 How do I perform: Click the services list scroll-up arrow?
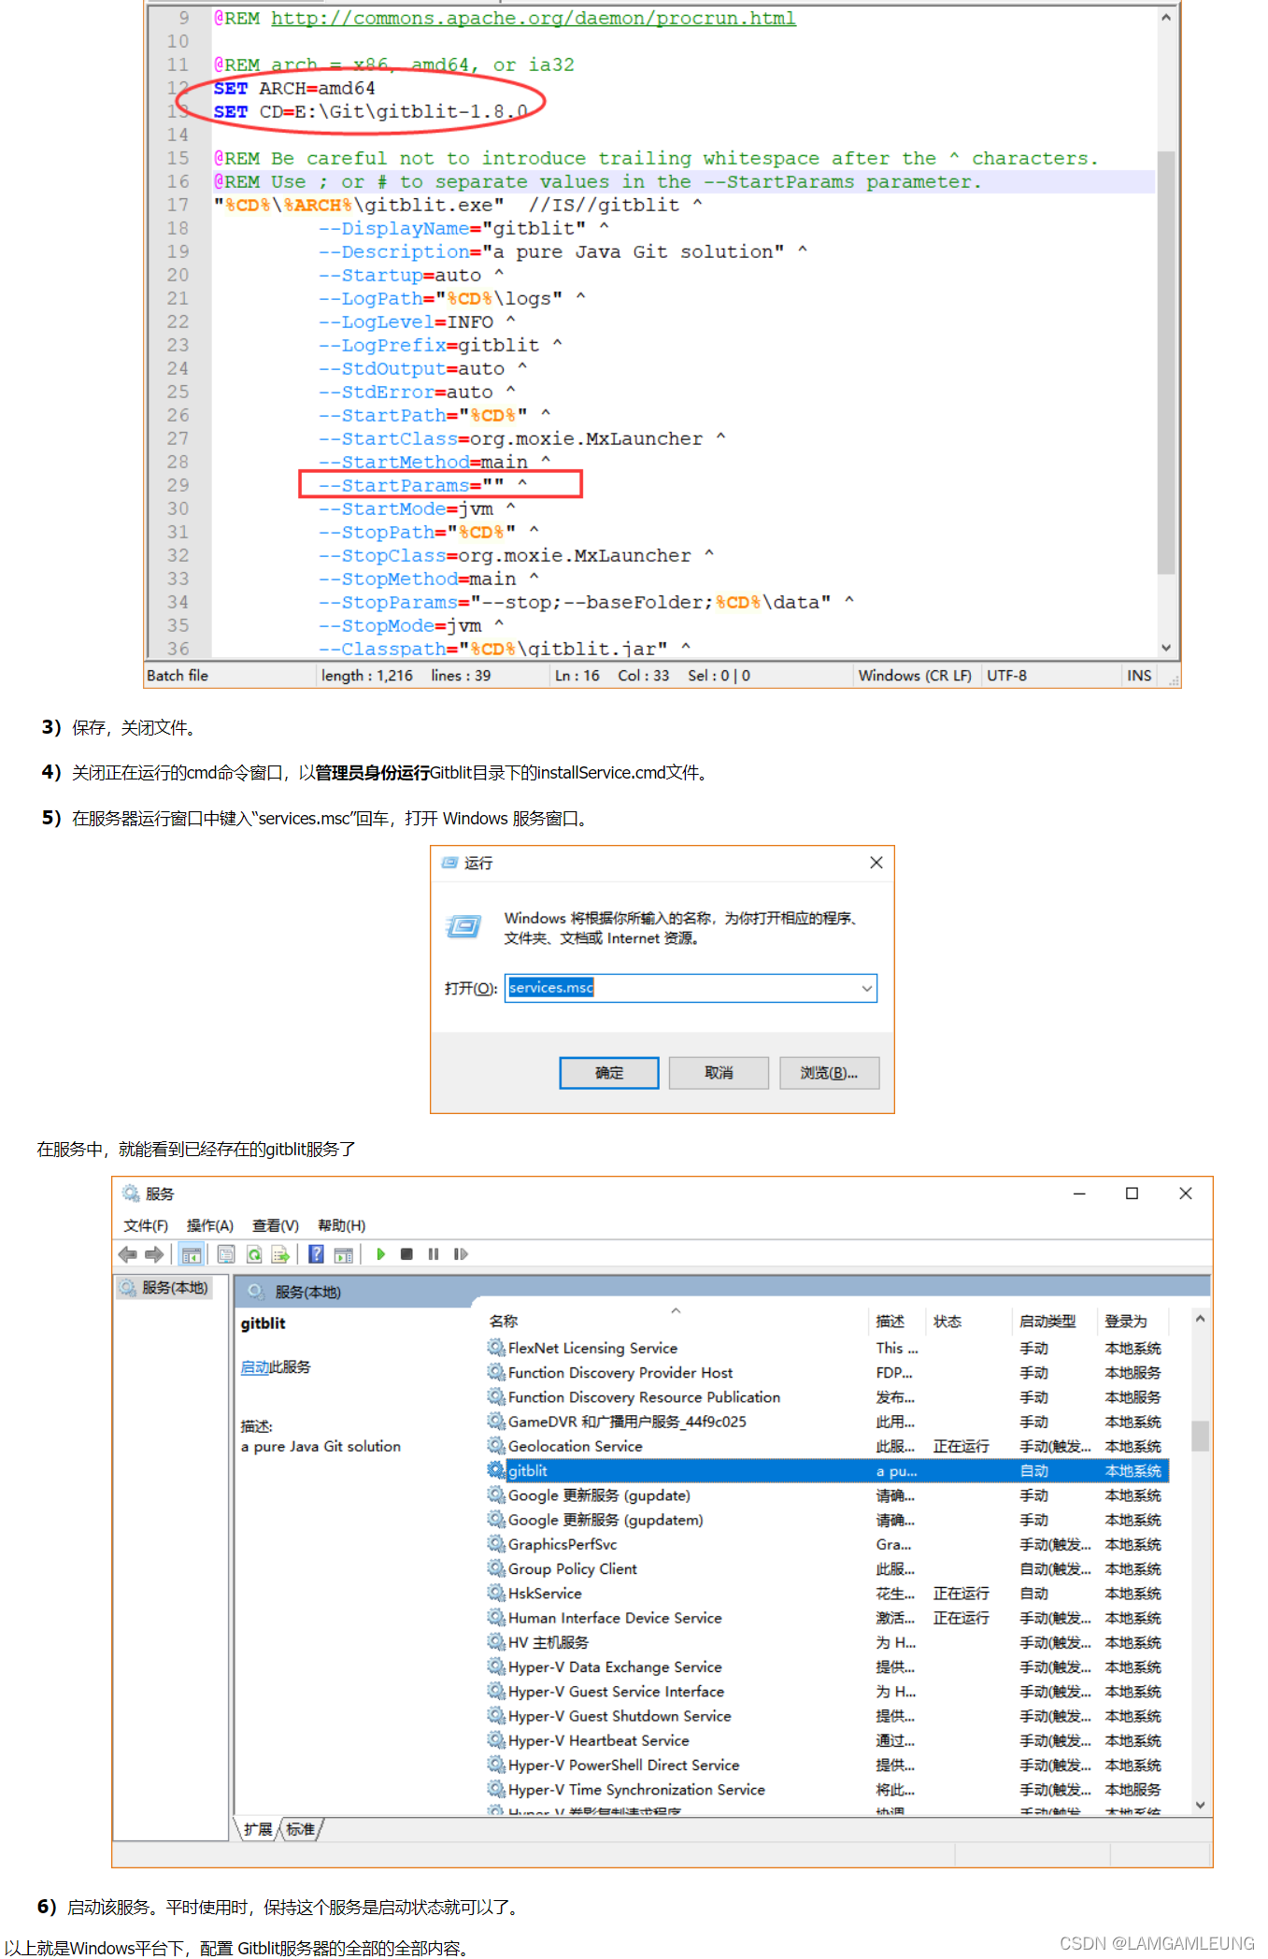pos(1200,1319)
